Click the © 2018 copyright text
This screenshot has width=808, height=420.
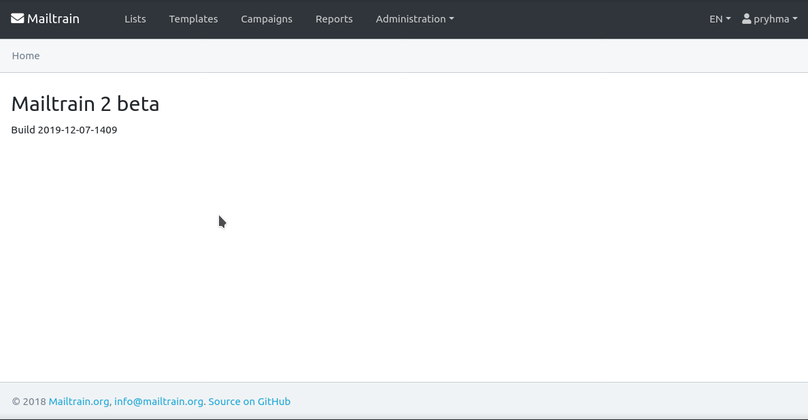pos(29,402)
